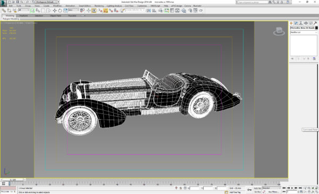The image size is (319, 194).
Task: Click the time slider handle
Action: coord(13,180)
